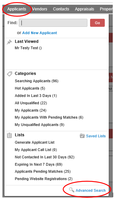Image resolution: width=114 pixels, height=198 pixels.
Task: Open the Applicants menu tab
Action: click(17, 9)
